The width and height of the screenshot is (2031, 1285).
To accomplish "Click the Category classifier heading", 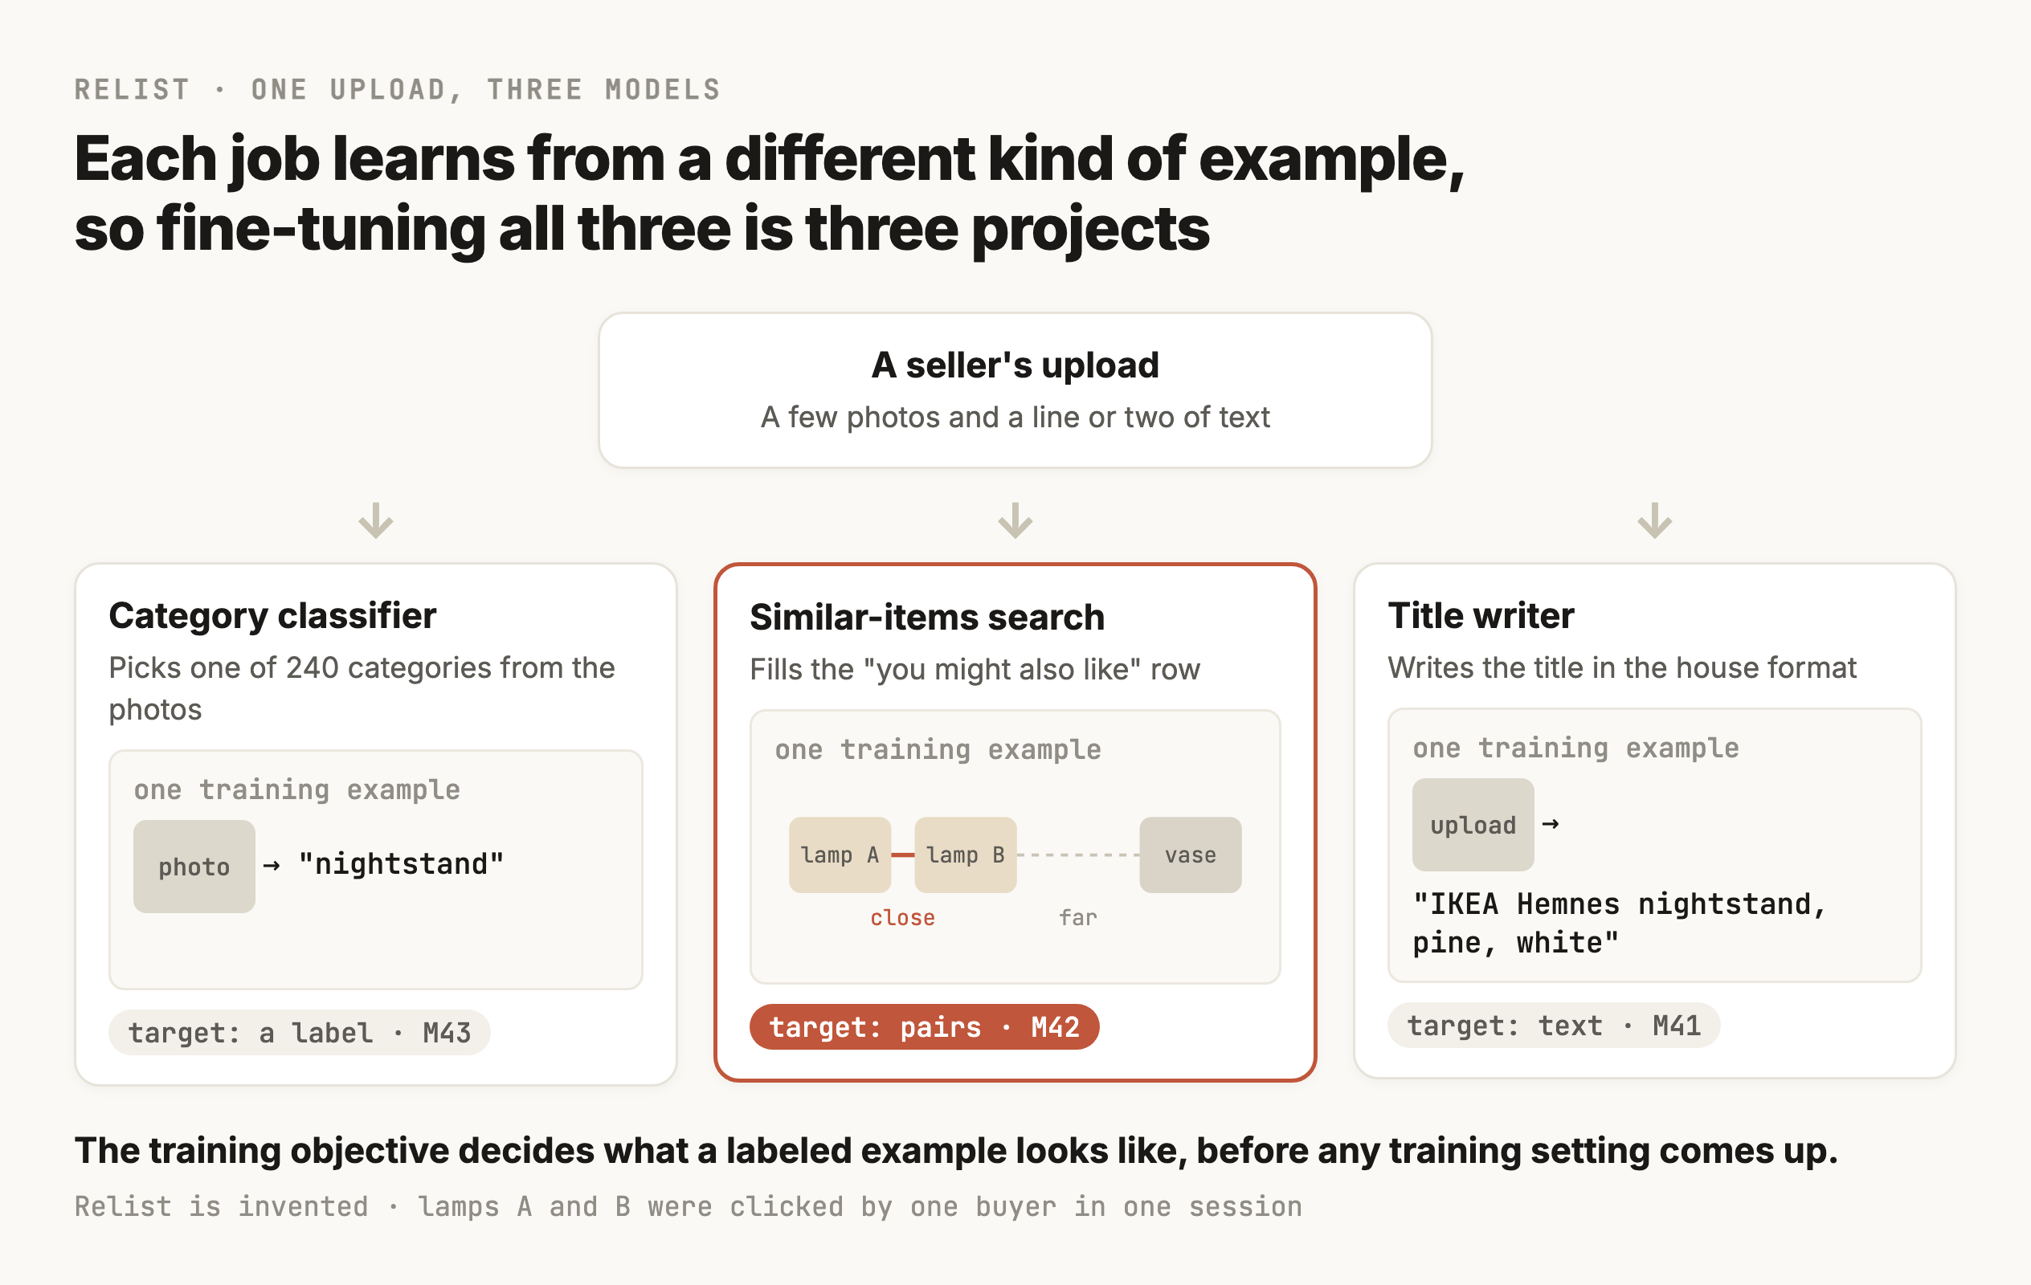I will pyautogui.click(x=272, y=614).
